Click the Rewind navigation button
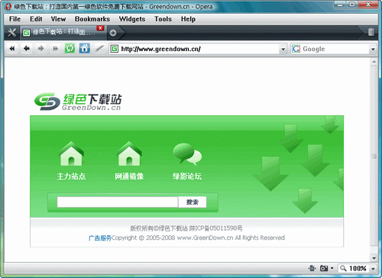Viewport: 382px width, 278px height. (12, 48)
